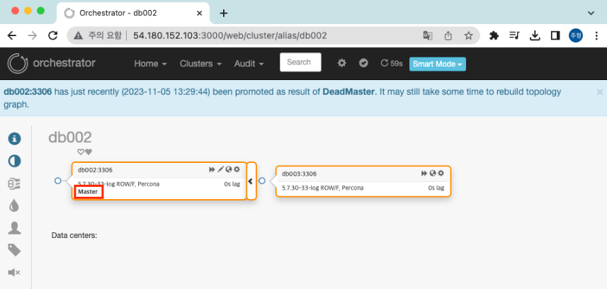Open the browser extensions puzzle icon
The width and height of the screenshot is (607, 289).
pos(494,35)
